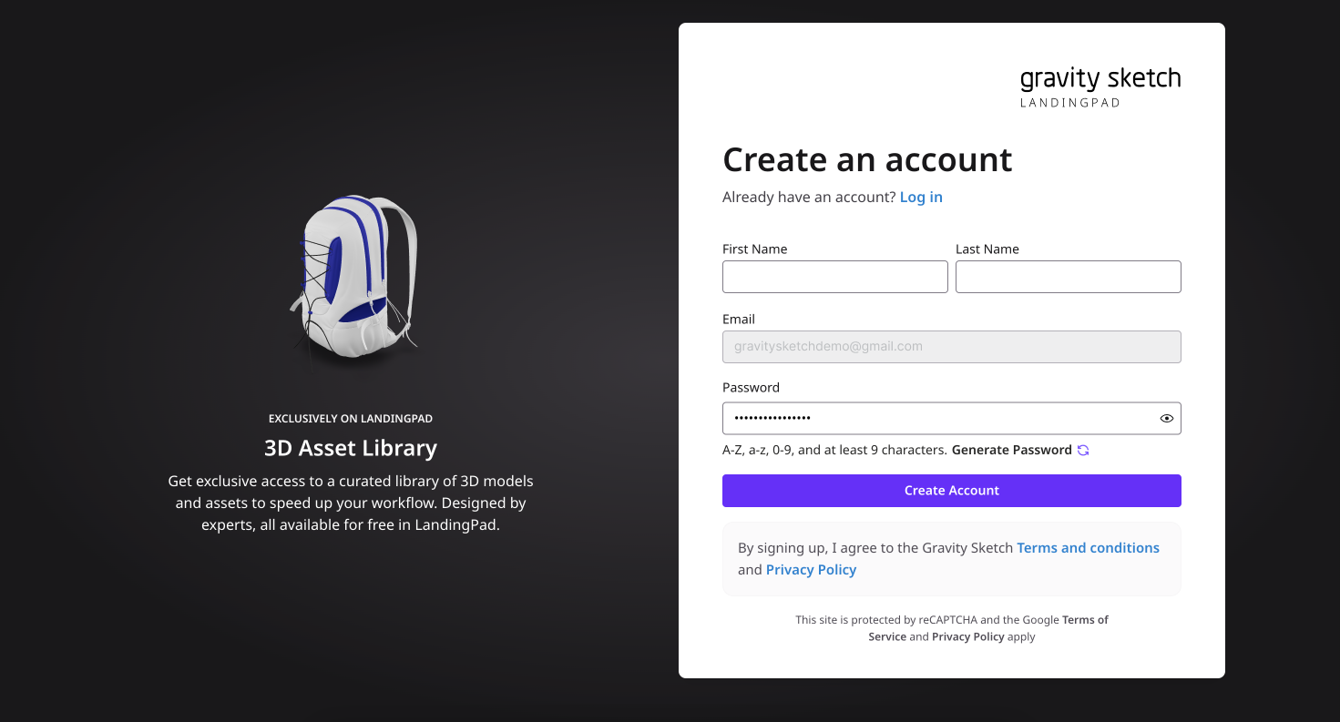Open Google Terms of Service link
The image size is (1340, 722).
(988, 628)
